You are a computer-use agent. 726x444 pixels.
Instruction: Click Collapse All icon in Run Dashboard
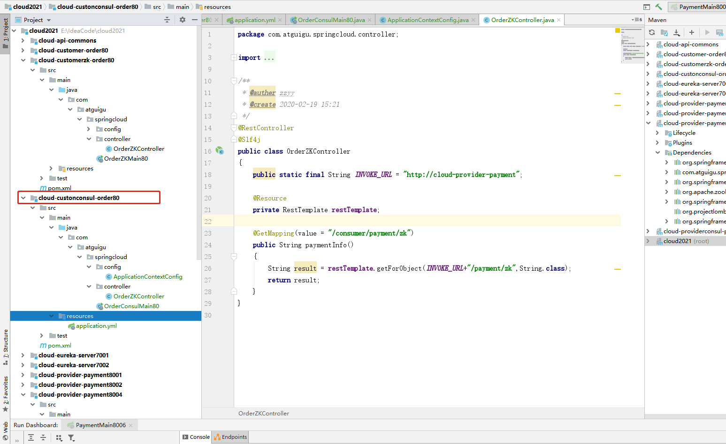[x=43, y=437]
